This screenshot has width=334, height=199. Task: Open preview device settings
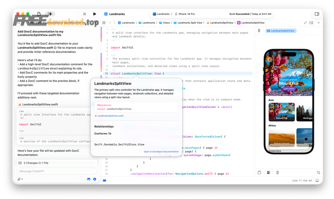(x=277, y=172)
